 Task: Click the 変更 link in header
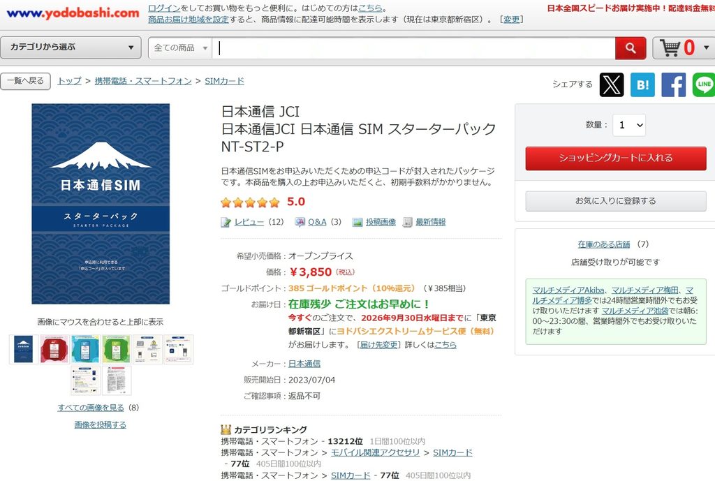coord(511,19)
